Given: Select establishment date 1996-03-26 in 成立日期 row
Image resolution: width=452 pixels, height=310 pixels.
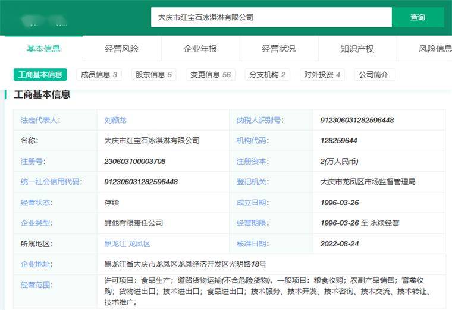Looking at the screenshot, I should point(340,203).
